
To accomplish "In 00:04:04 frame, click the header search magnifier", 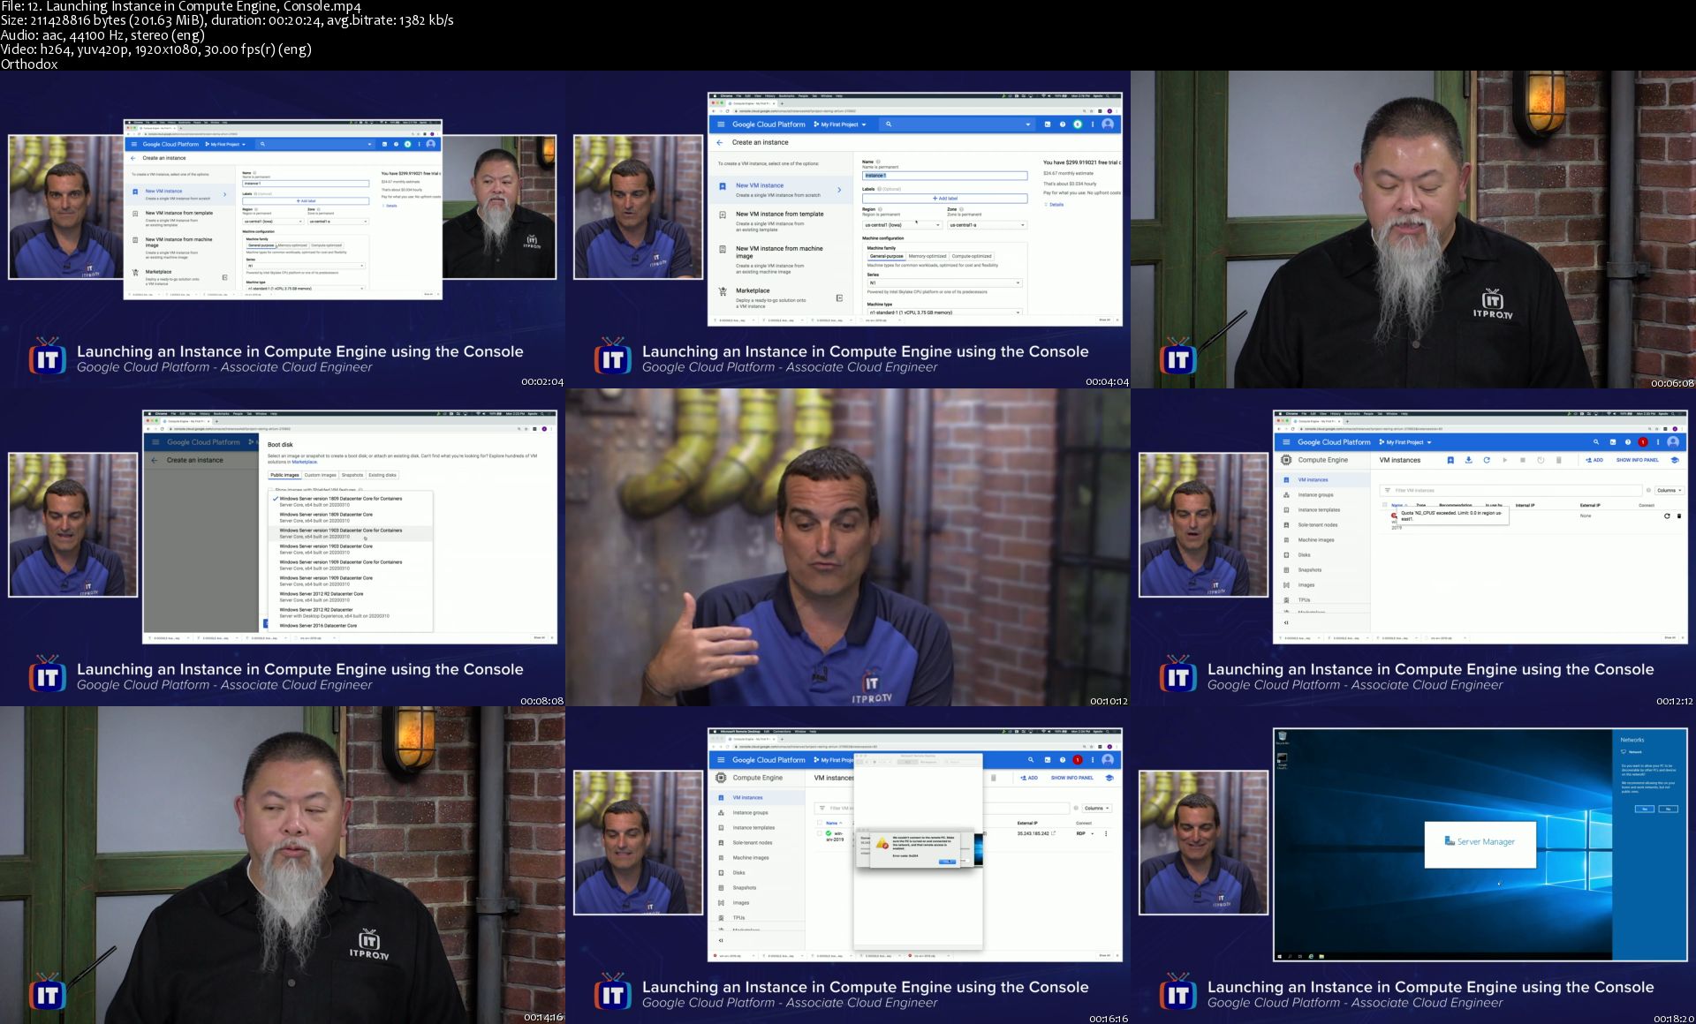I will [x=889, y=124].
